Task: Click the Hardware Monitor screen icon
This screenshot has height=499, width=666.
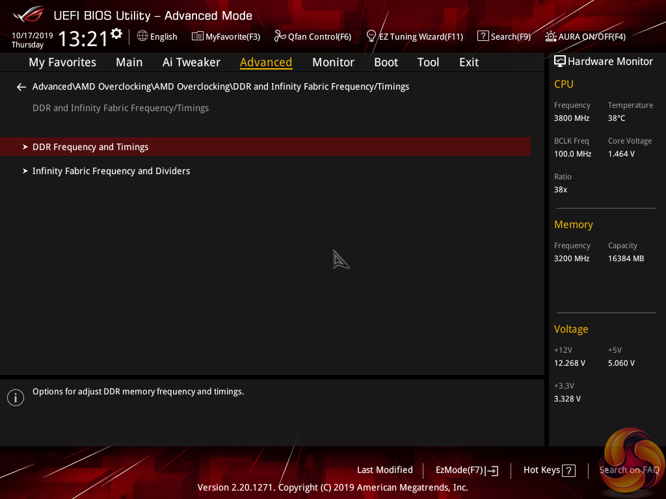Action: [560, 62]
